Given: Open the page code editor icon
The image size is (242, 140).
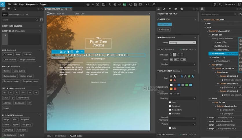Looking at the screenshot, I should point(120,4).
